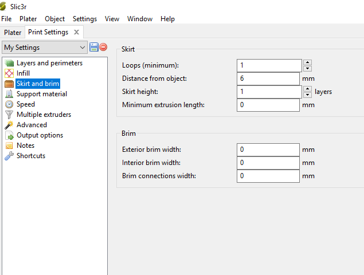Click the Brim connections width field
This screenshot has width=364, height=275.
coord(268,176)
